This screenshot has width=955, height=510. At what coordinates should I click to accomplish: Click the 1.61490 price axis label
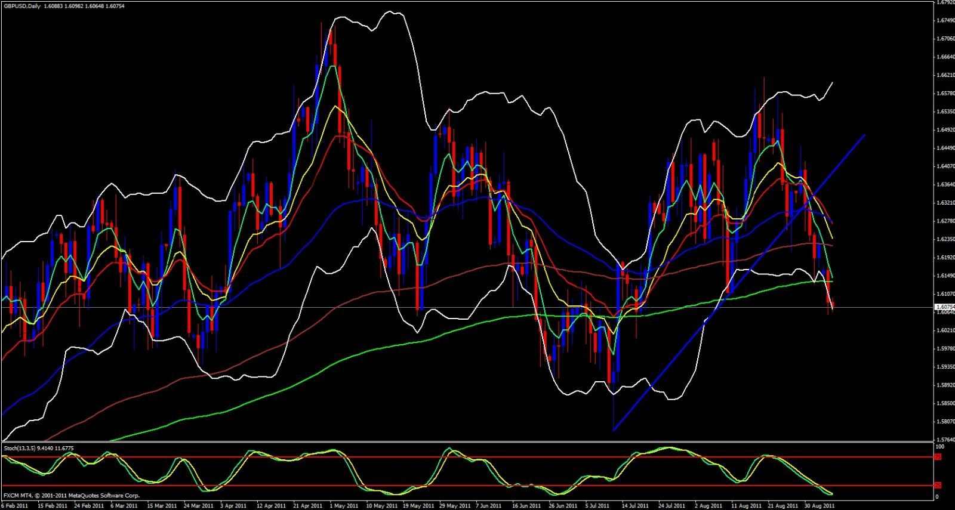coord(945,276)
